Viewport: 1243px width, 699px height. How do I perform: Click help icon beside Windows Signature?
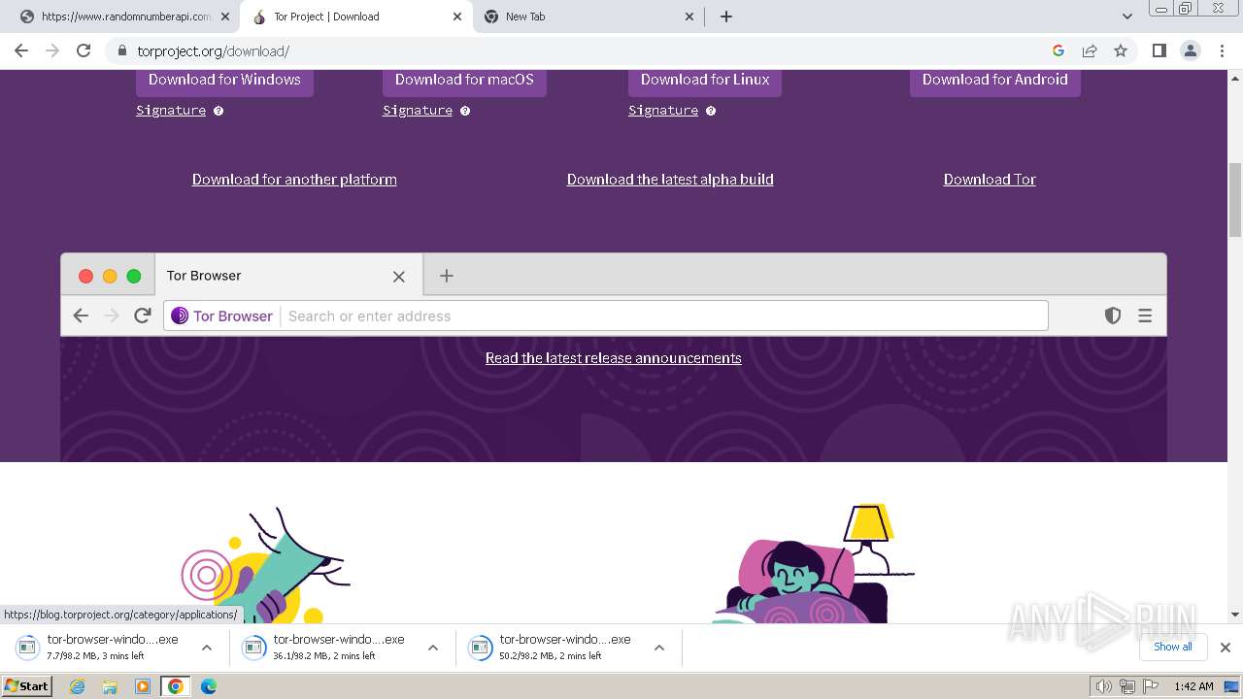click(x=218, y=111)
